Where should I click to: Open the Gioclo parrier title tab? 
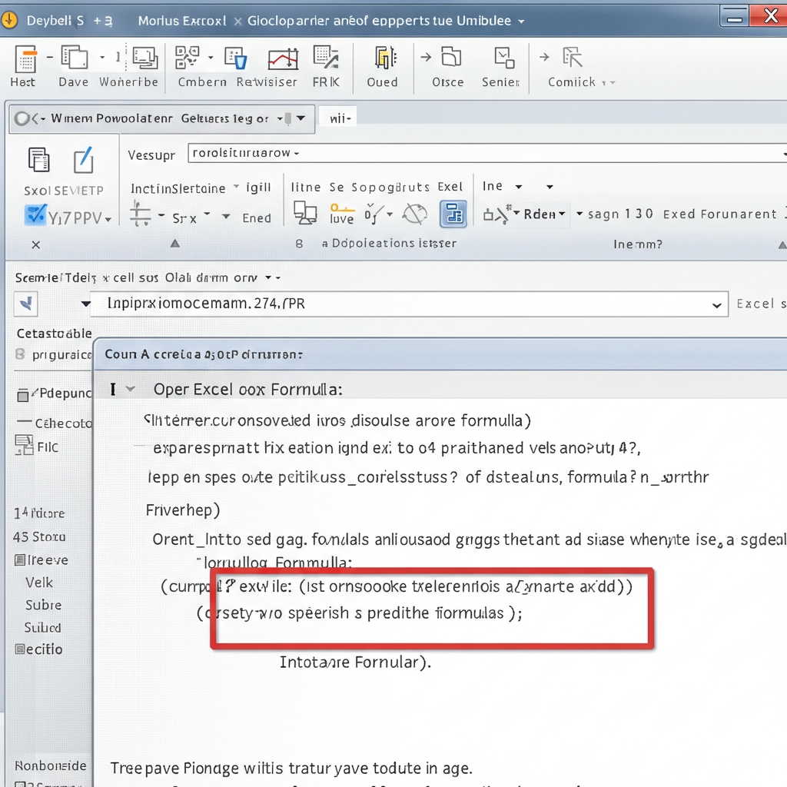tap(379, 21)
